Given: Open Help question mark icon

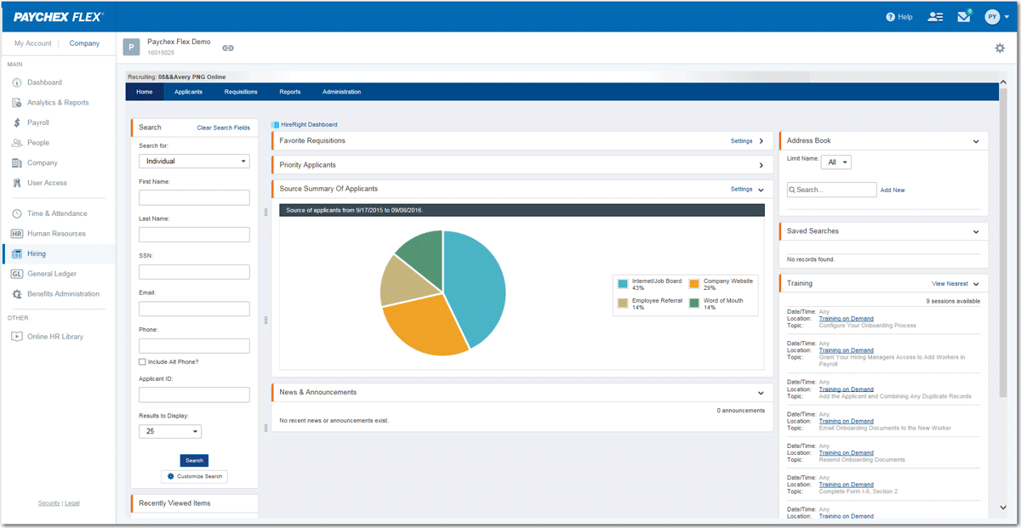Looking at the screenshot, I should point(890,17).
